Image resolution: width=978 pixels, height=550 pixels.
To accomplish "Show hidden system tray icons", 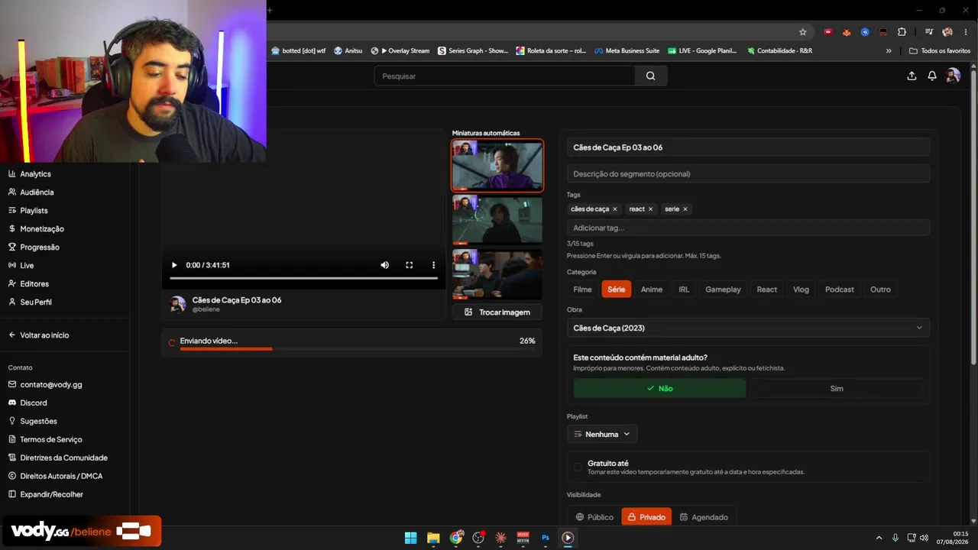I will (879, 538).
